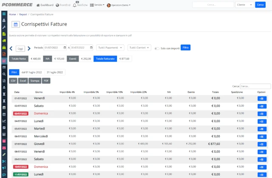Click the blue Filtra button
The image size is (272, 178).
pyautogui.click(x=185, y=48)
